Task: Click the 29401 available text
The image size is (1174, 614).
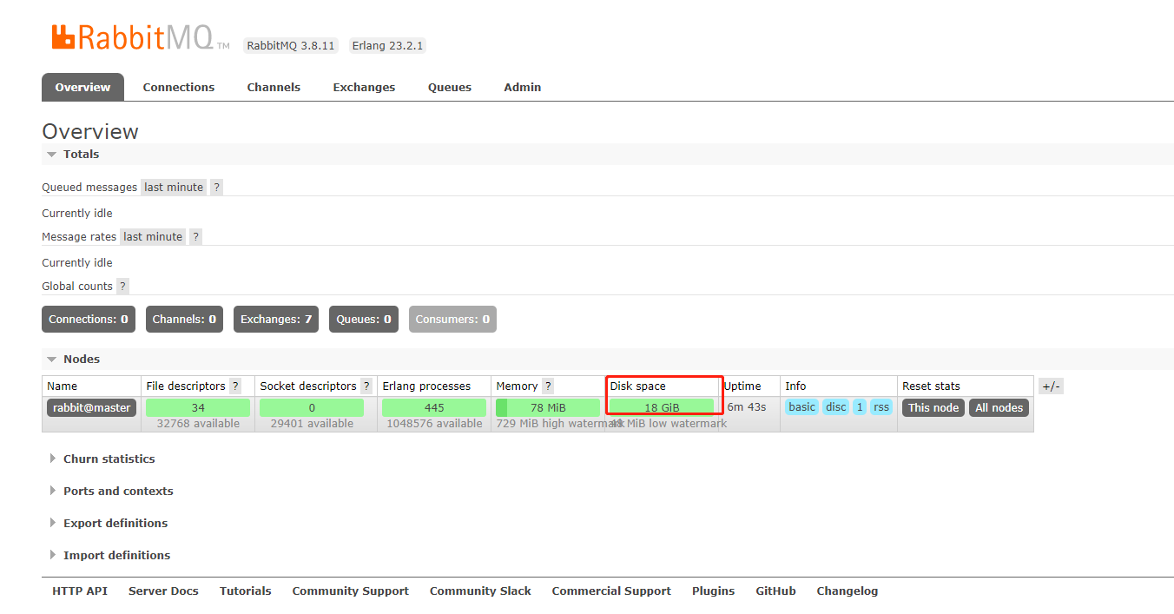Action: [x=312, y=424]
